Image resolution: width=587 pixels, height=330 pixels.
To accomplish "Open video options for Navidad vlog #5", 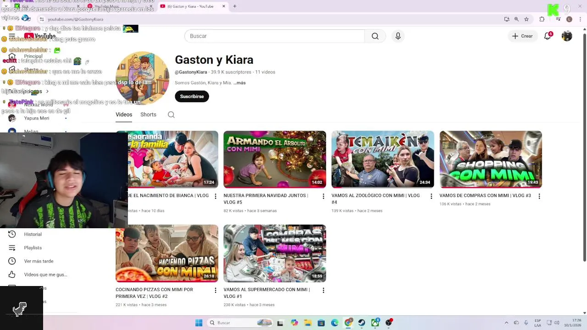I will (x=323, y=196).
